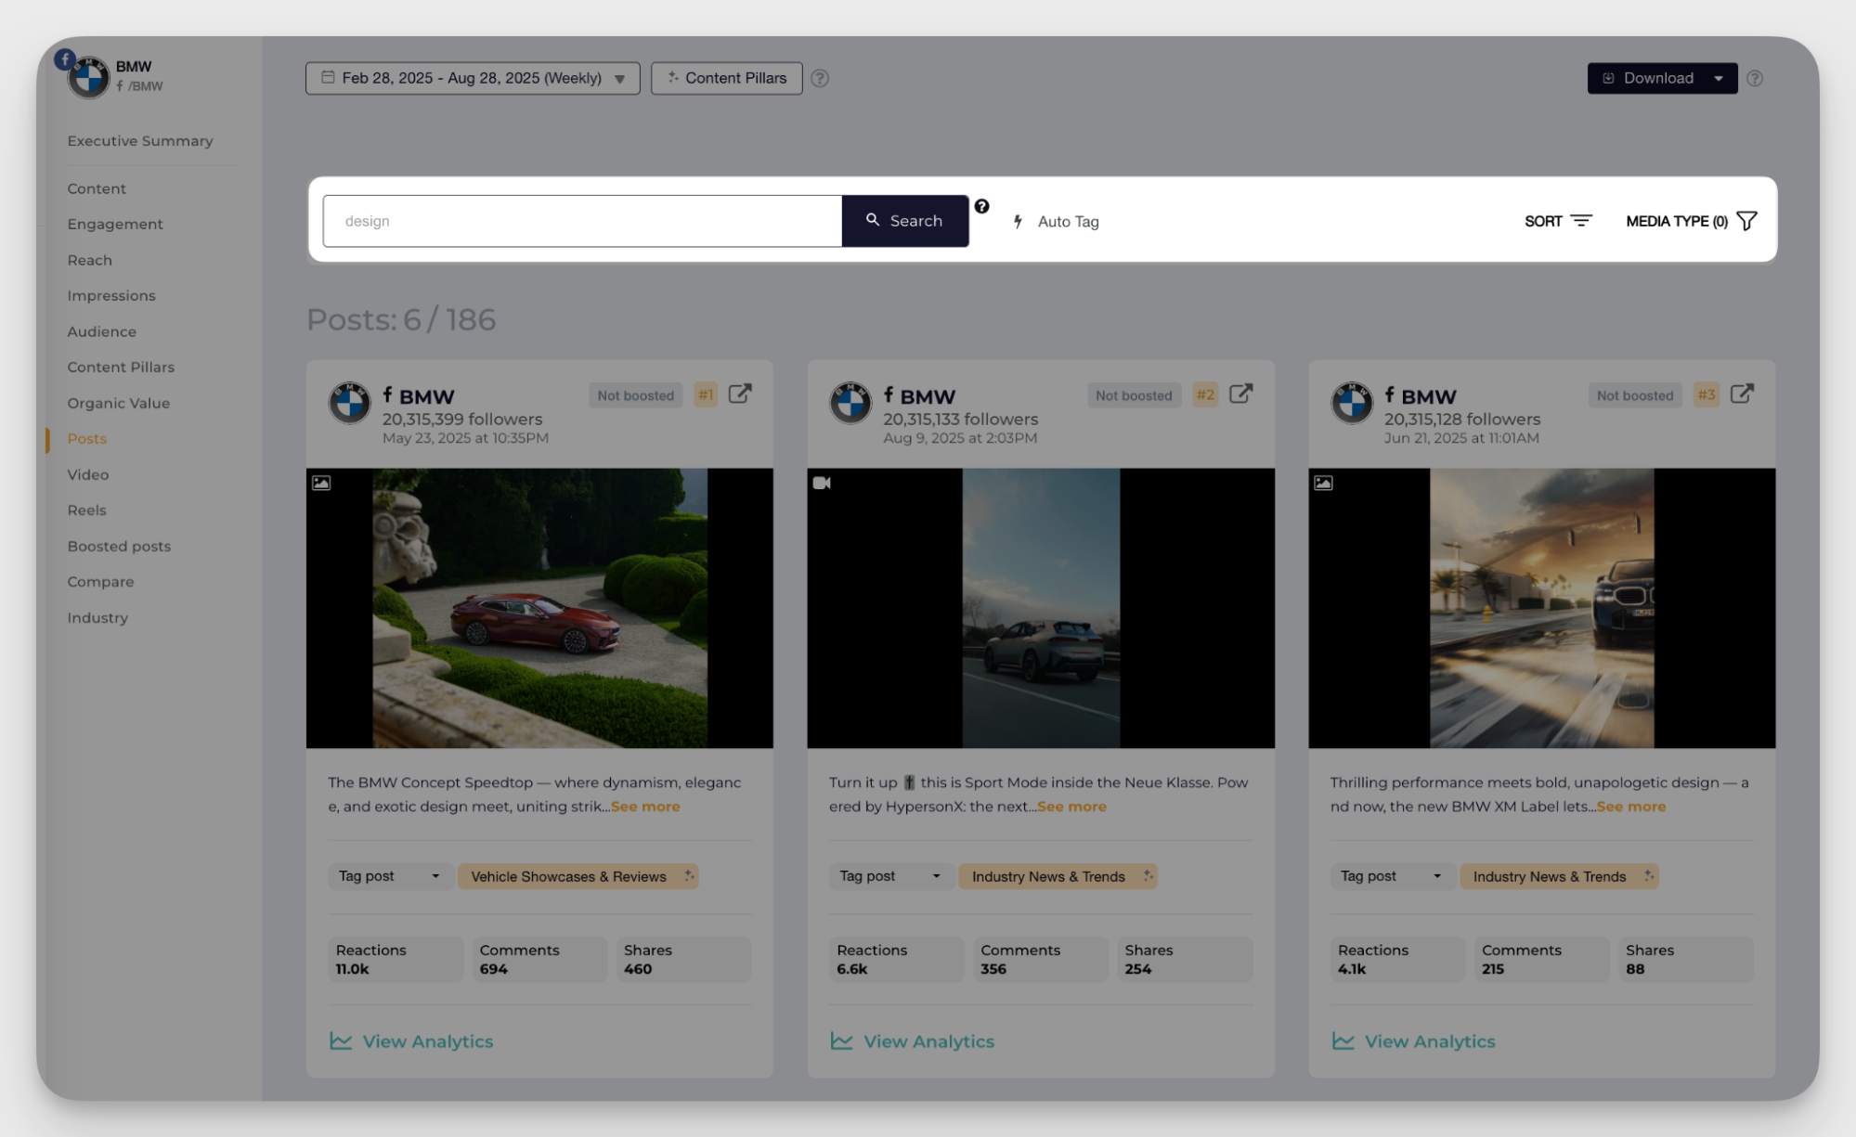Open external link icon on #3 post
The width and height of the screenshot is (1856, 1137).
[1741, 394]
